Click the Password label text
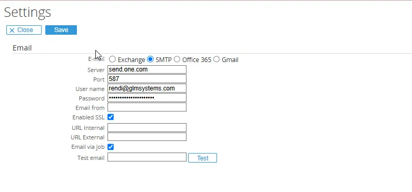Image resolution: width=412 pixels, height=192 pixels. [x=92, y=98]
